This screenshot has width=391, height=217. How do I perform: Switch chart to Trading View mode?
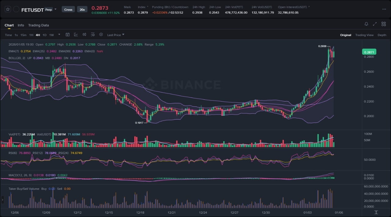click(364, 35)
